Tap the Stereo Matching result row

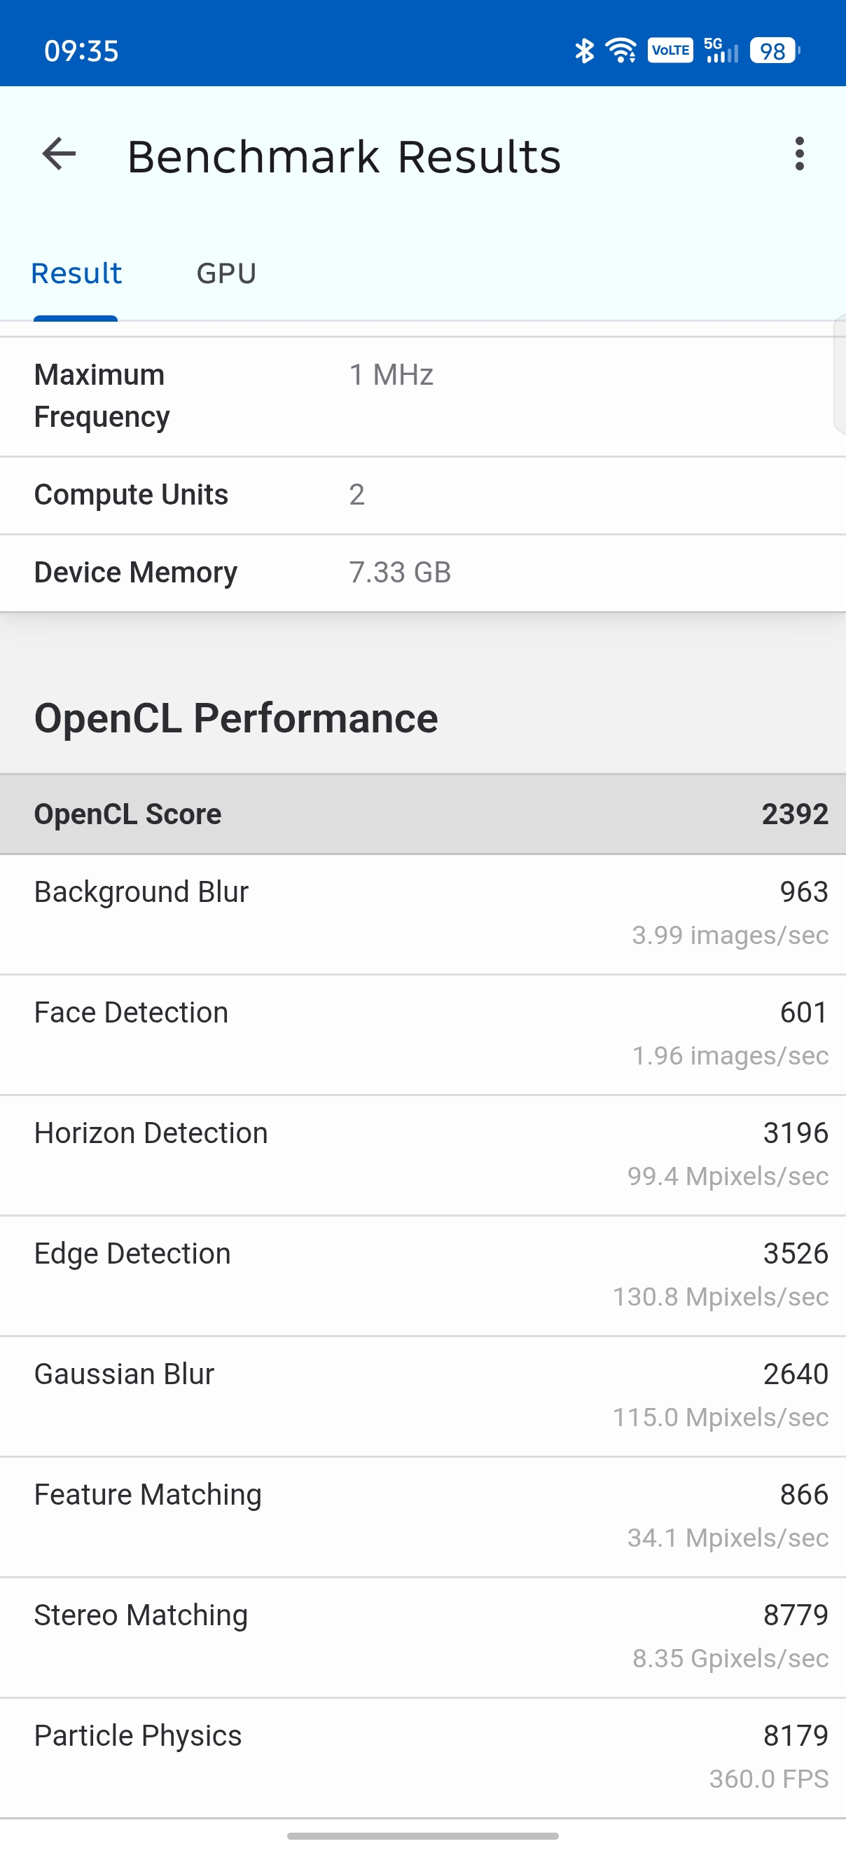(422, 1636)
